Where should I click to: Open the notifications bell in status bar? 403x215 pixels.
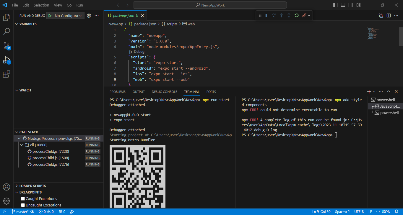(x=397, y=211)
